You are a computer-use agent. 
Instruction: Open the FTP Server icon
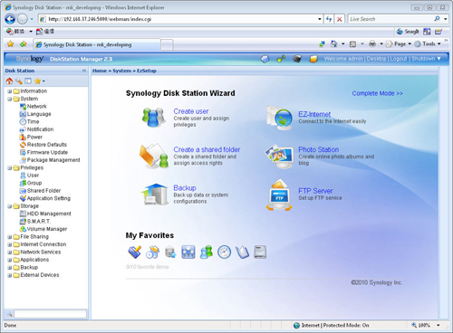tap(279, 195)
